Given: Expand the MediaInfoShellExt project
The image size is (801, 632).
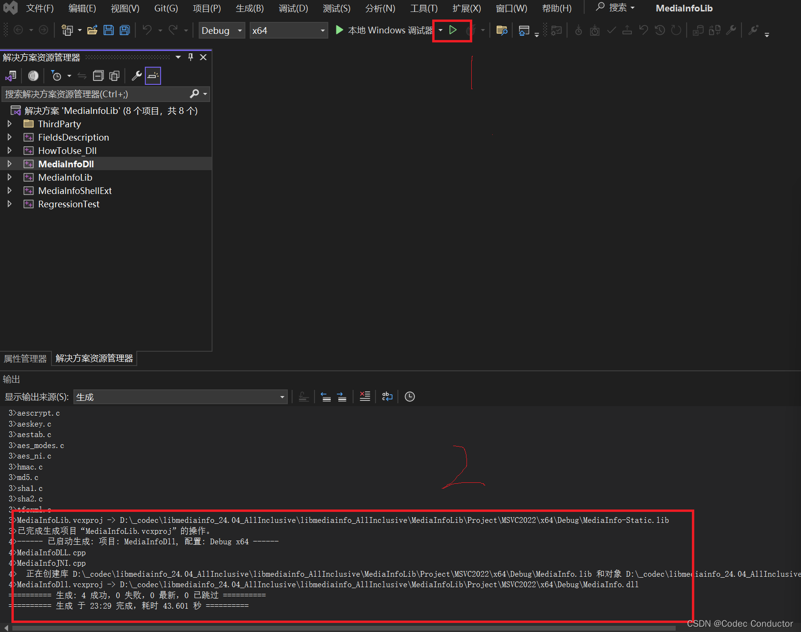Looking at the screenshot, I should pyautogui.click(x=10, y=191).
